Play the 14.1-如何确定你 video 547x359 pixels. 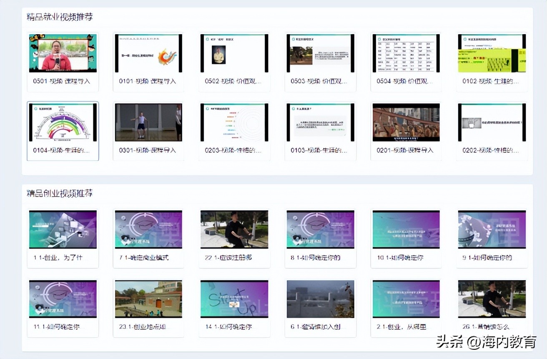click(x=234, y=299)
